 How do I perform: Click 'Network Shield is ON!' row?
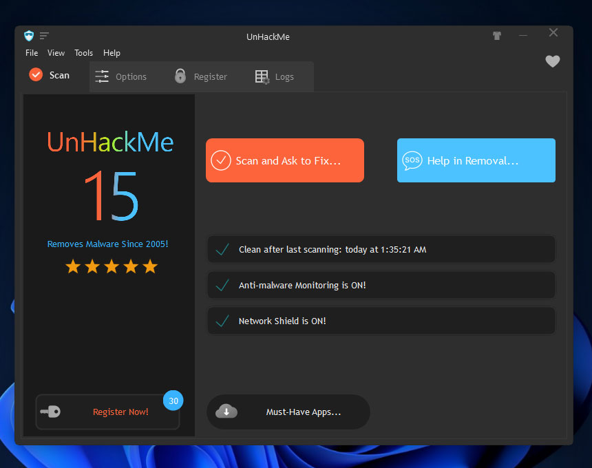pos(381,321)
